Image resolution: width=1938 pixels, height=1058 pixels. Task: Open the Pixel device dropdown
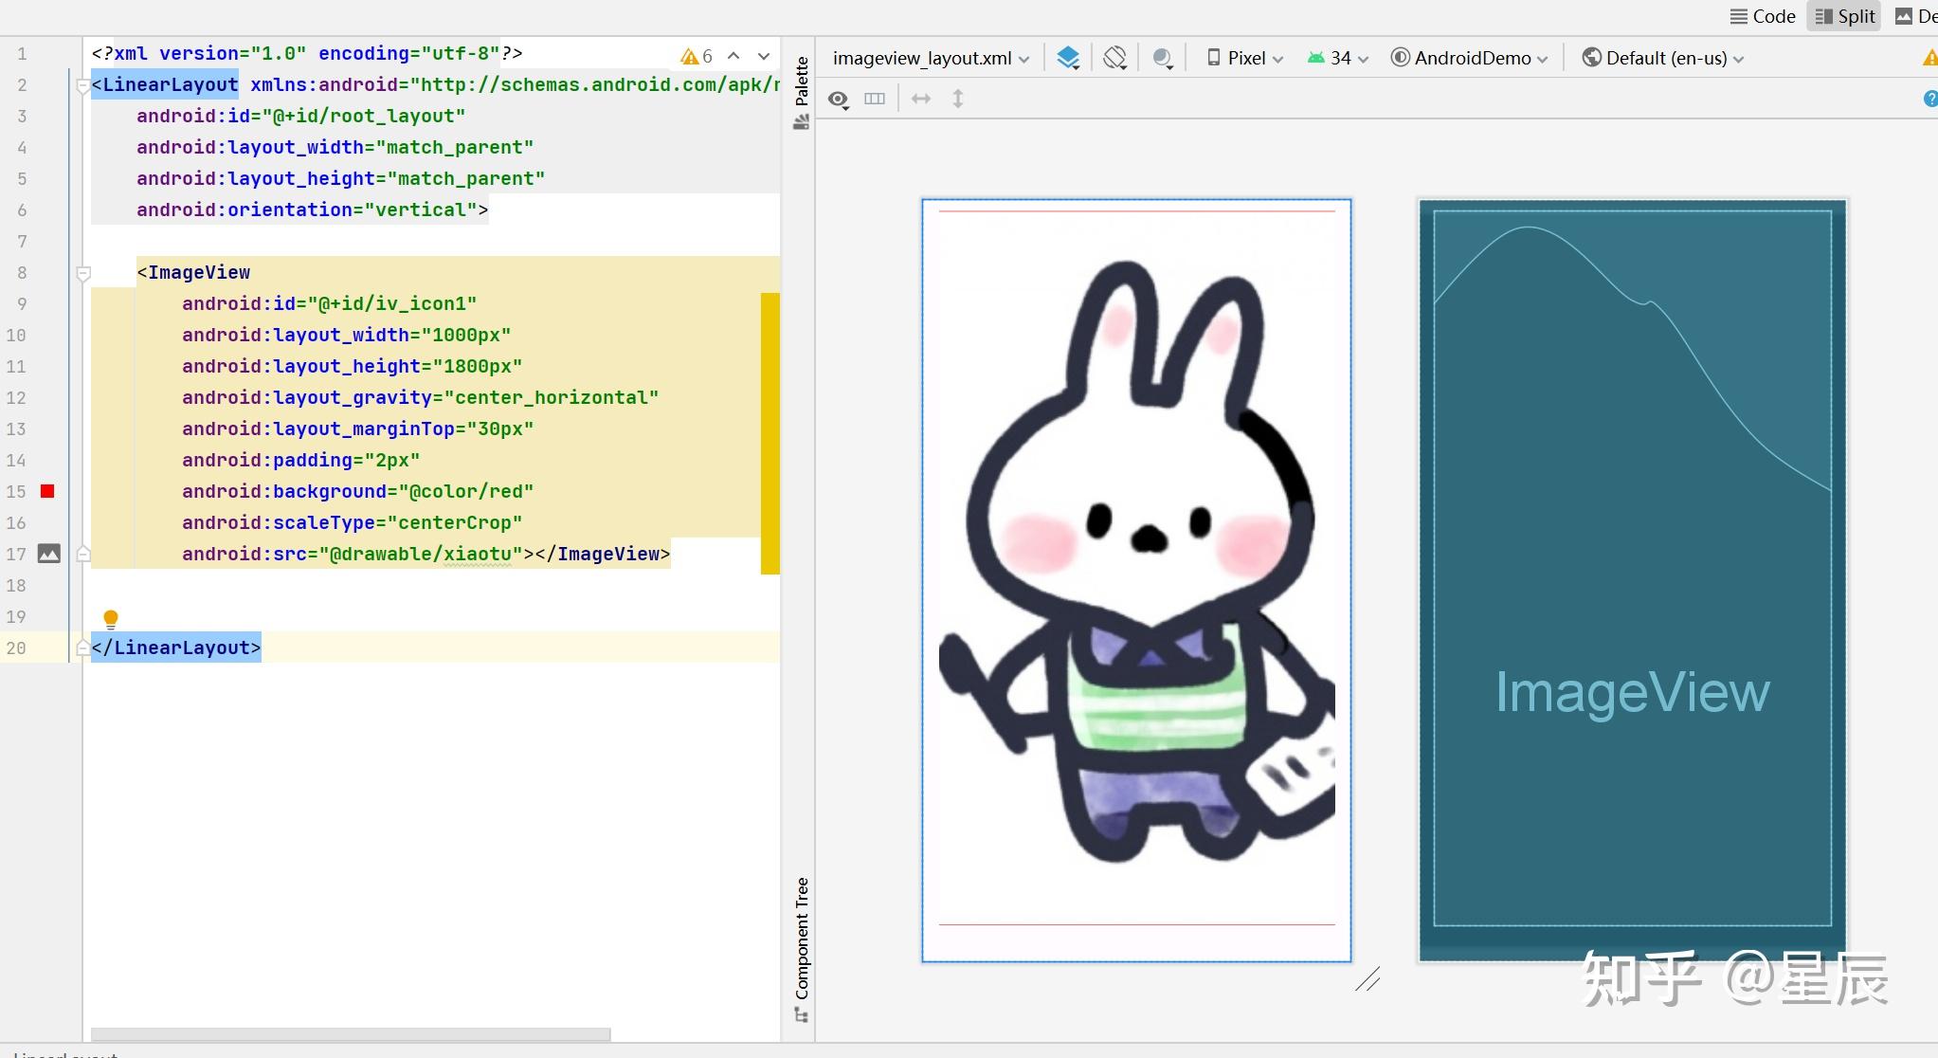point(1245,58)
